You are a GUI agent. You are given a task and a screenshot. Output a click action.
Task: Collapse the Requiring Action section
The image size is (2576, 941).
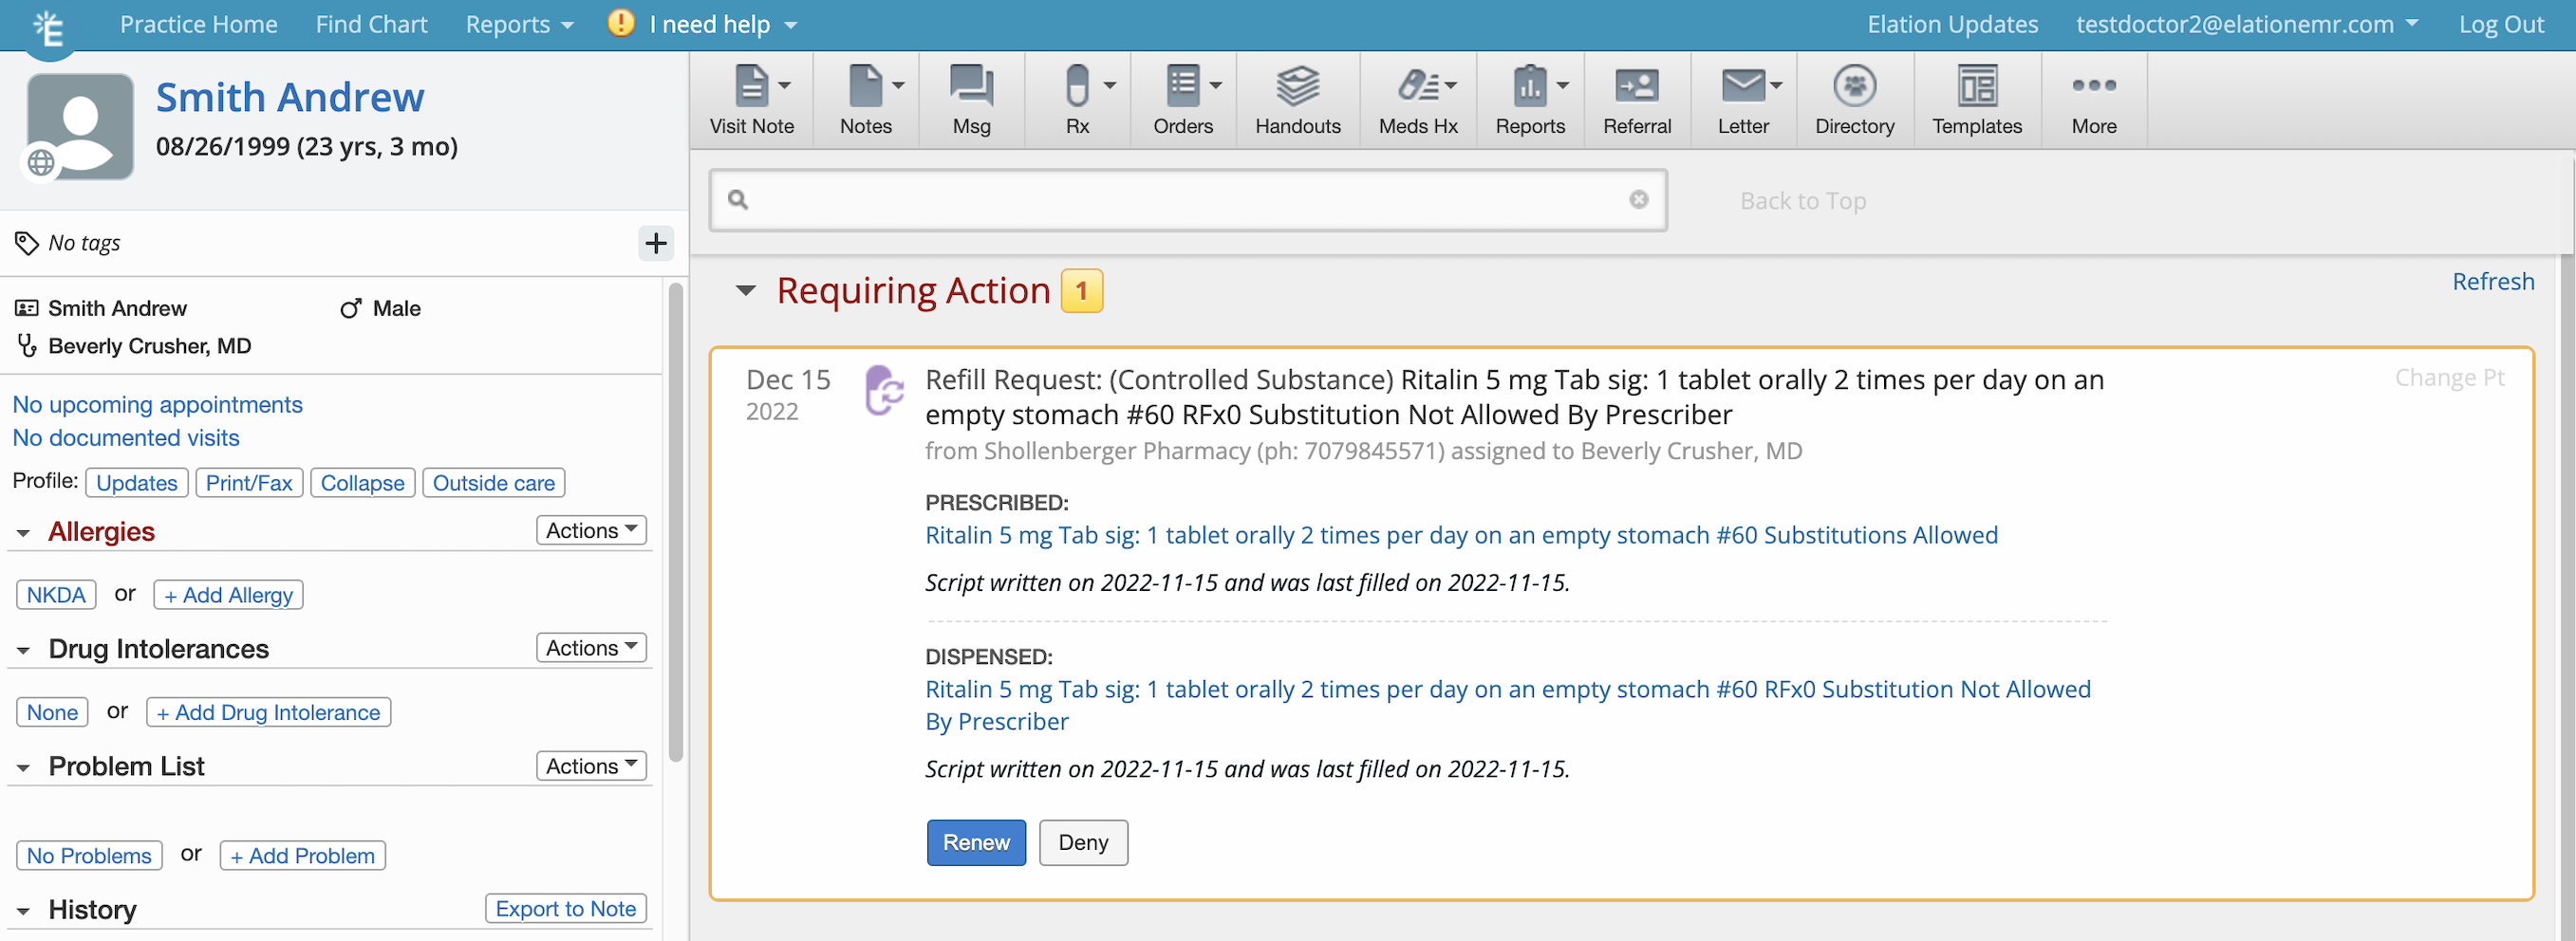click(745, 290)
